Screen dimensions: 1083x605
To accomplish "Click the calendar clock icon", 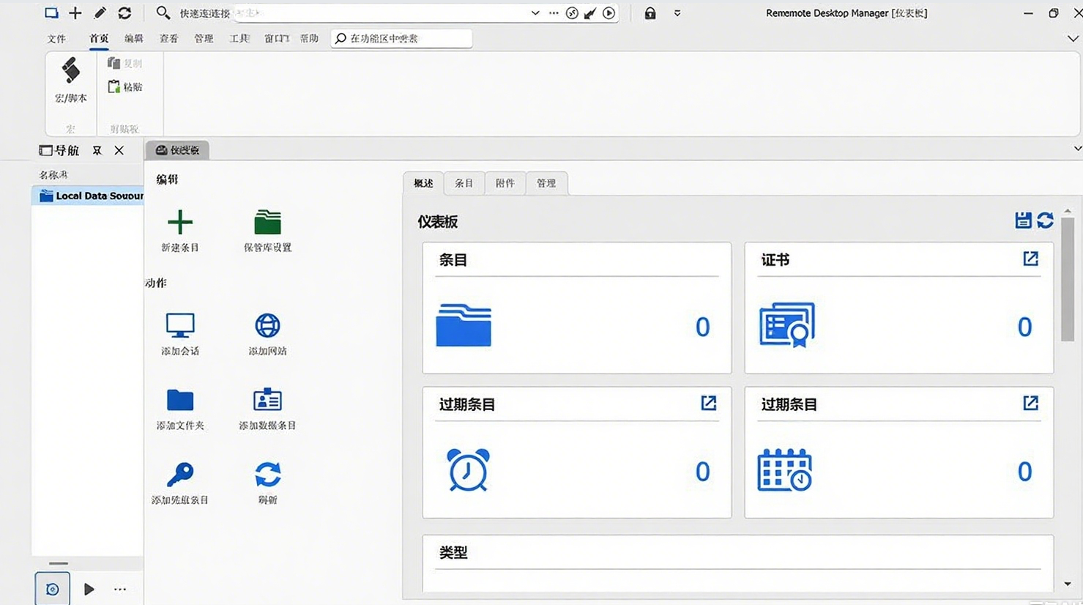I will tap(784, 469).
